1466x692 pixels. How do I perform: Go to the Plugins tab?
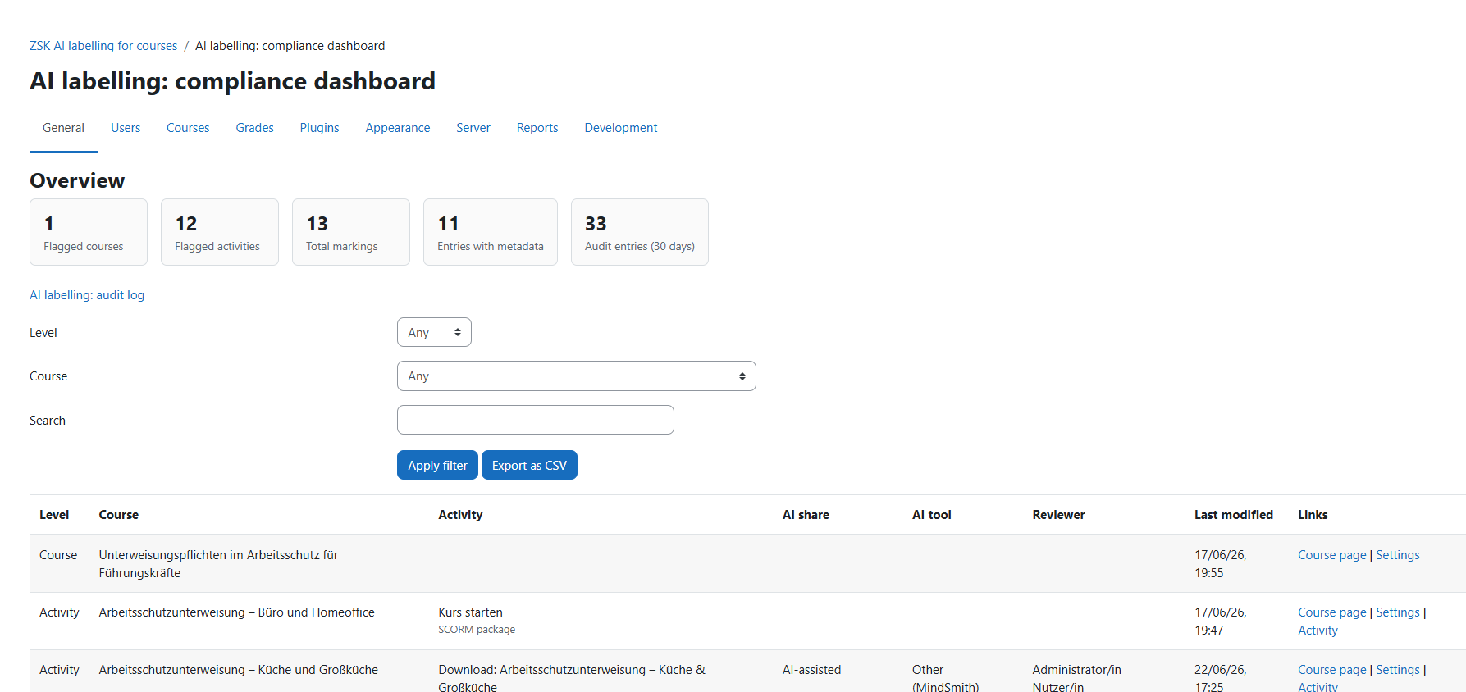coord(319,128)
